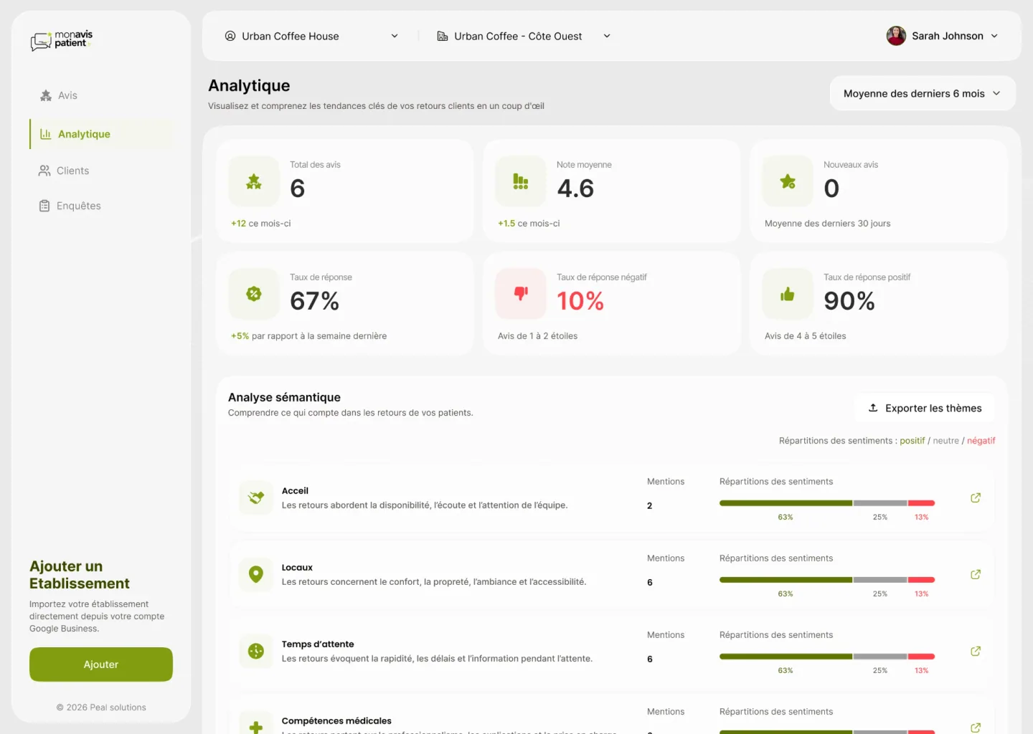
Task: Click Sarah Johnson's profile avatar
Action: pyautogui.click(x=896, y=36)
